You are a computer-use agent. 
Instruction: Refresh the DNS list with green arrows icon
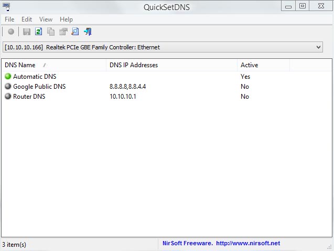coord(39,32)
